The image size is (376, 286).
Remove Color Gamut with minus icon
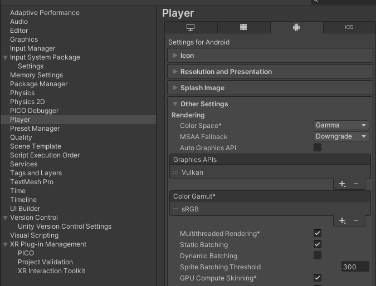pos(356,220)
